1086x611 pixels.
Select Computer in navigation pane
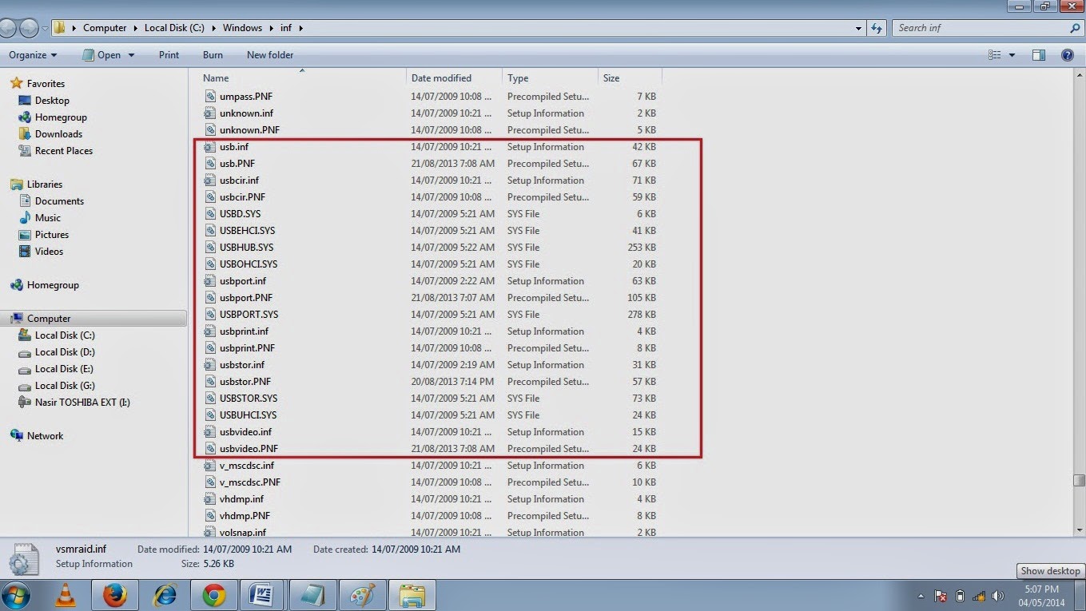pos(49,319)
